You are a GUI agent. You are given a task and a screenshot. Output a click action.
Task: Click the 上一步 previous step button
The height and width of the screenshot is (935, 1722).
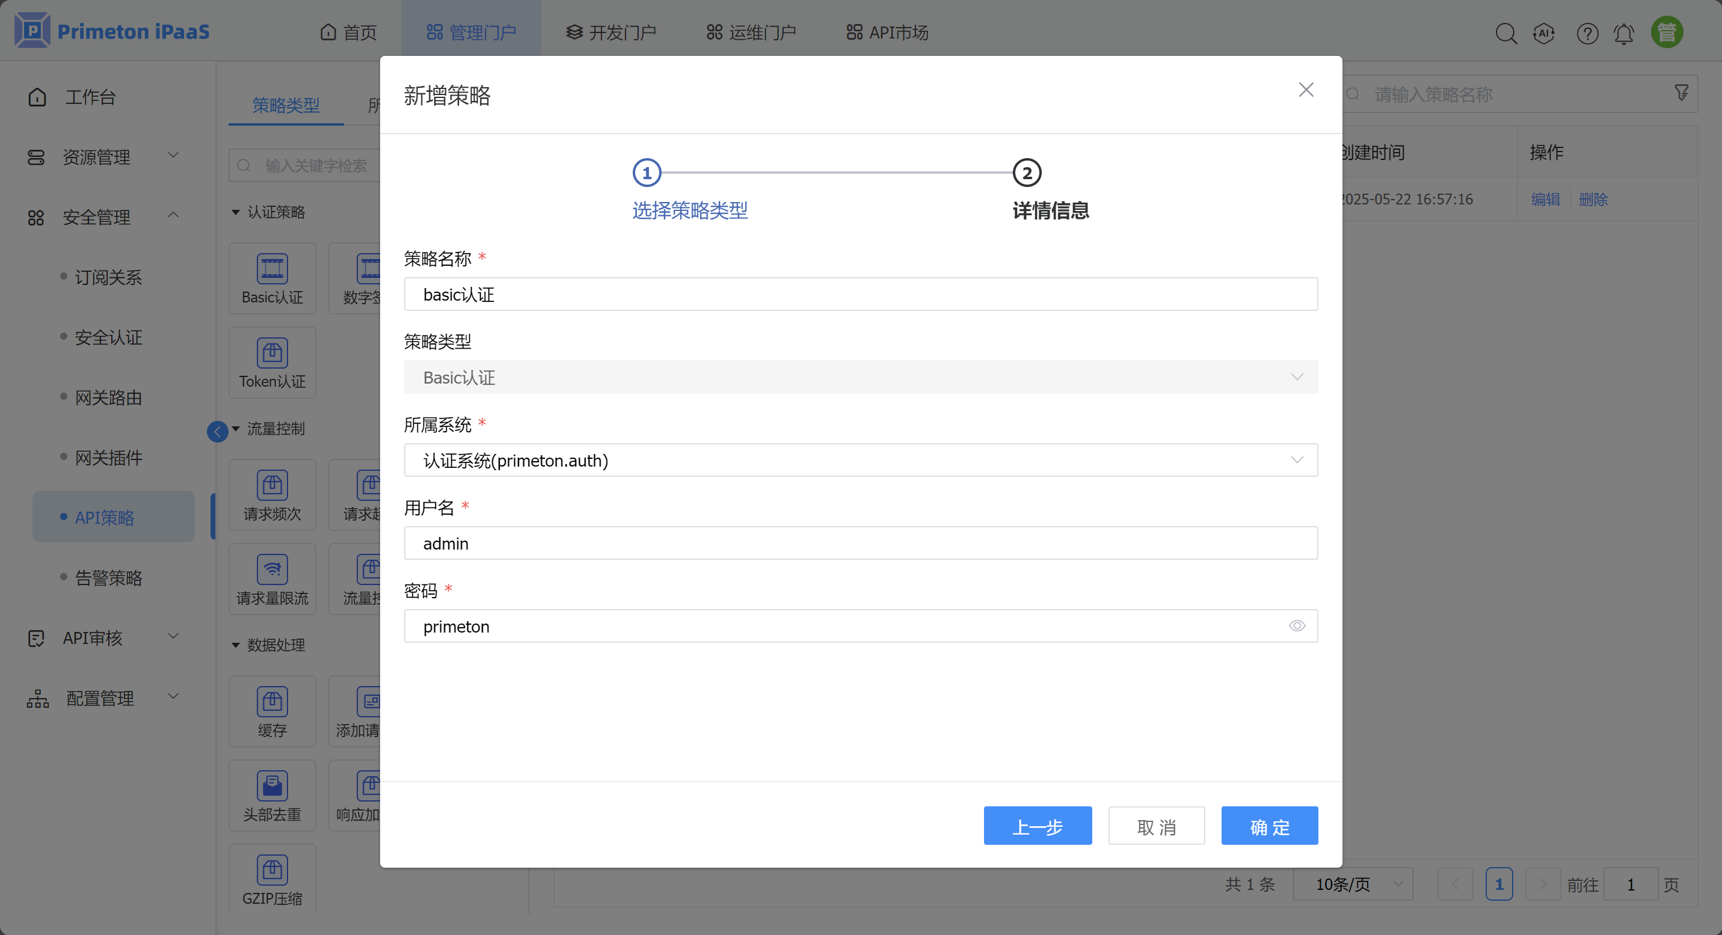click(1037, 826)
